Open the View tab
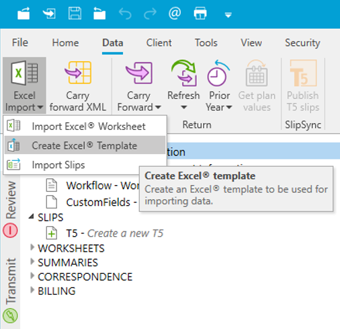 click(251, 42)
